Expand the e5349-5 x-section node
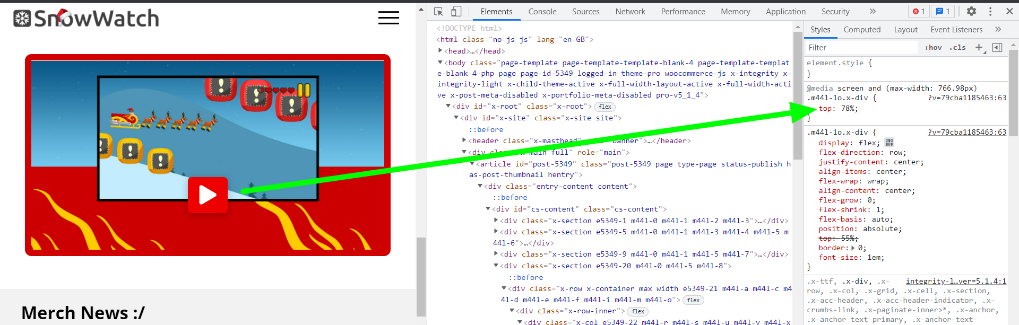 (496, 232)
